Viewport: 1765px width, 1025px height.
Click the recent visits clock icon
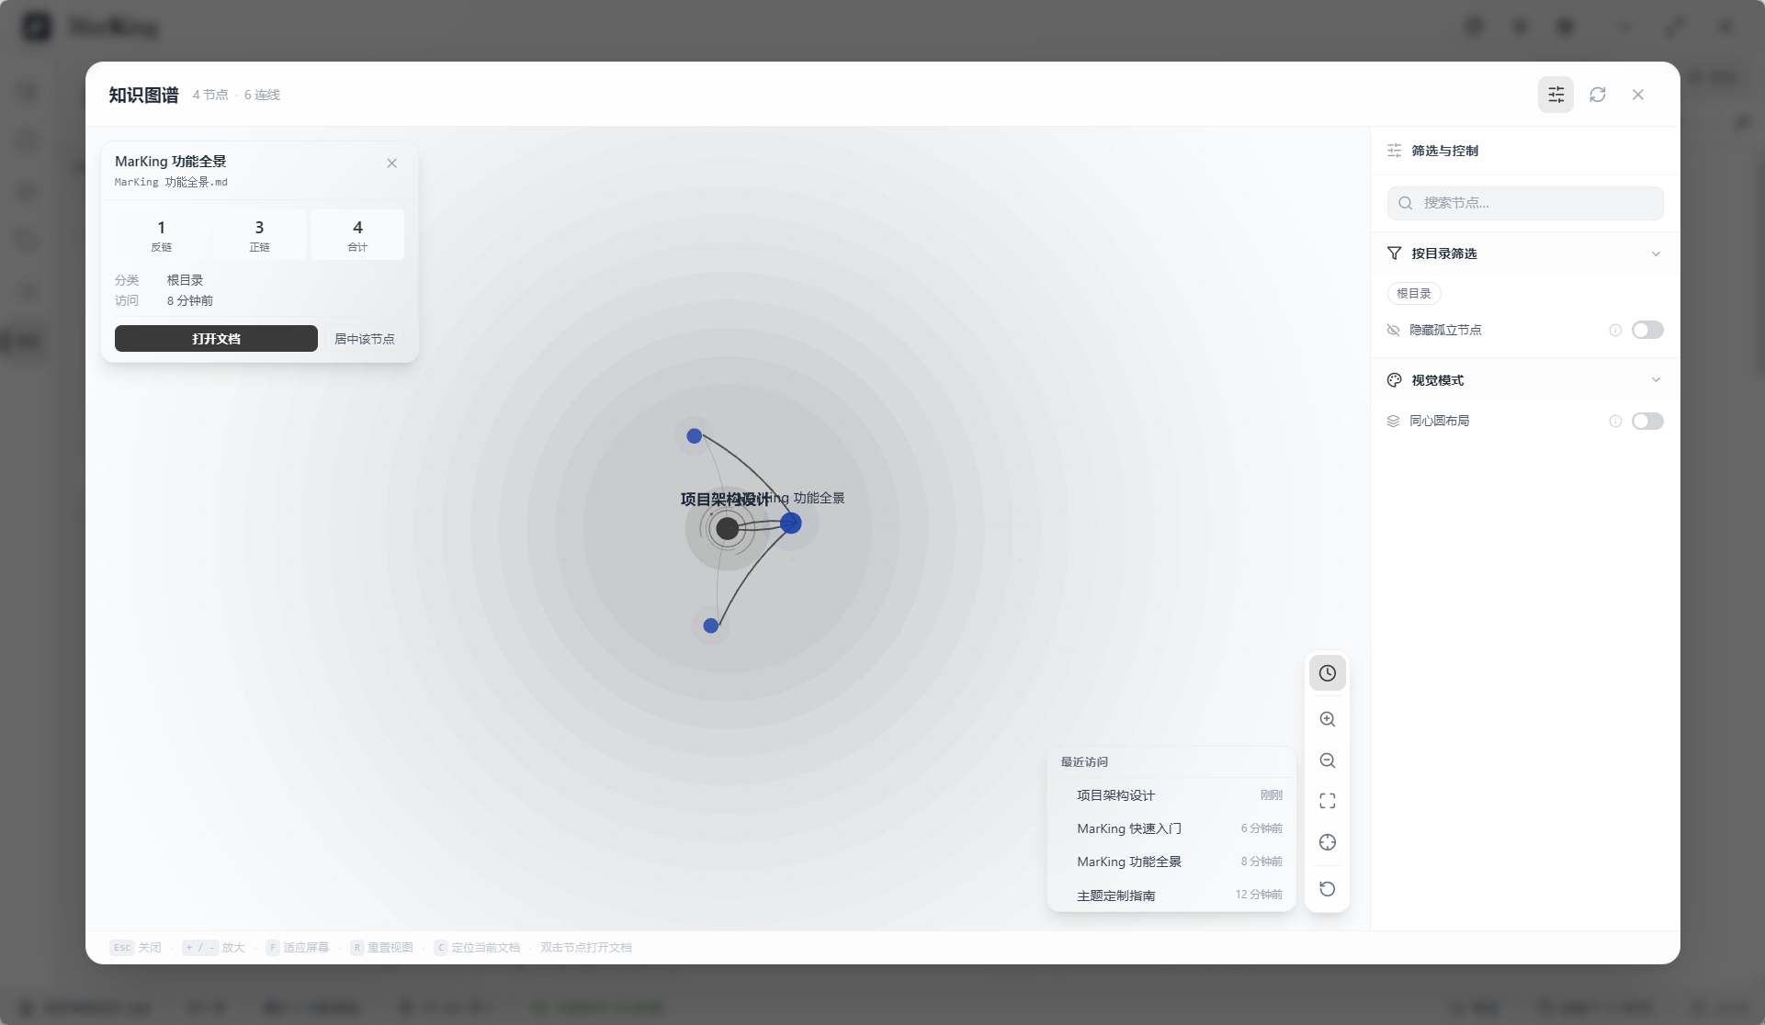click(1327, 673)
